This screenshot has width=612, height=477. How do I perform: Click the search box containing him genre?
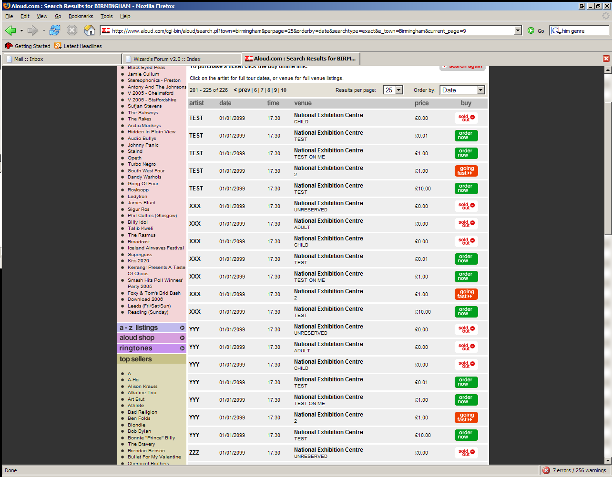(584, 30)
